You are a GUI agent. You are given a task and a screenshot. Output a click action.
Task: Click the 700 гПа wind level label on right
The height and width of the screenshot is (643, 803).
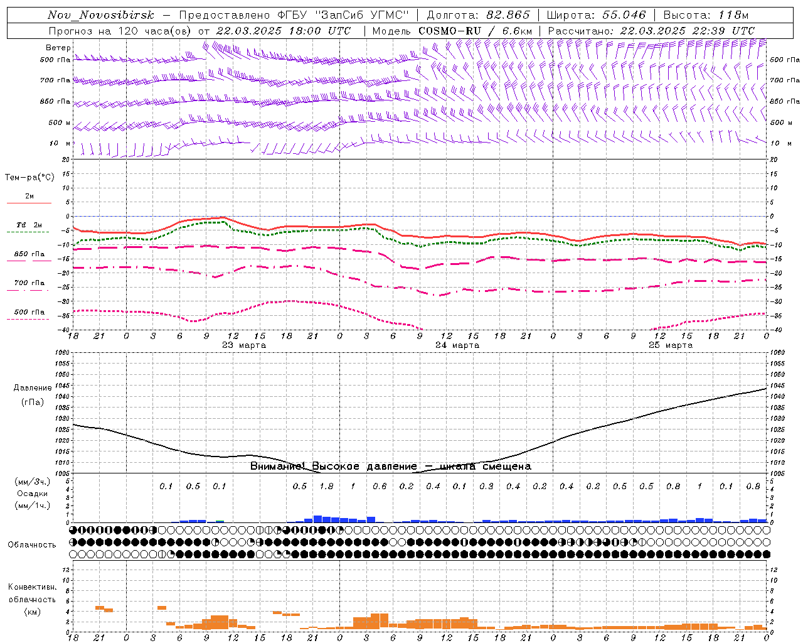click(784, 80)
